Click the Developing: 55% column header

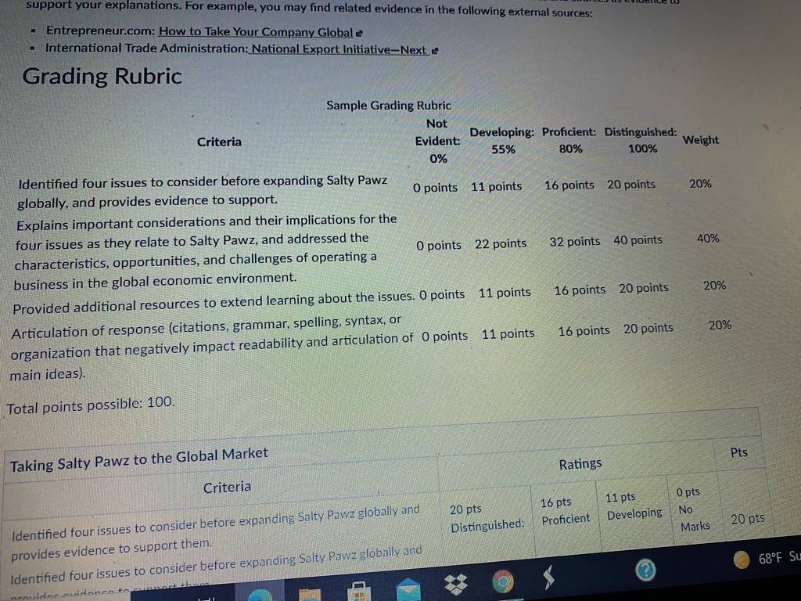[x=502, y=141]
